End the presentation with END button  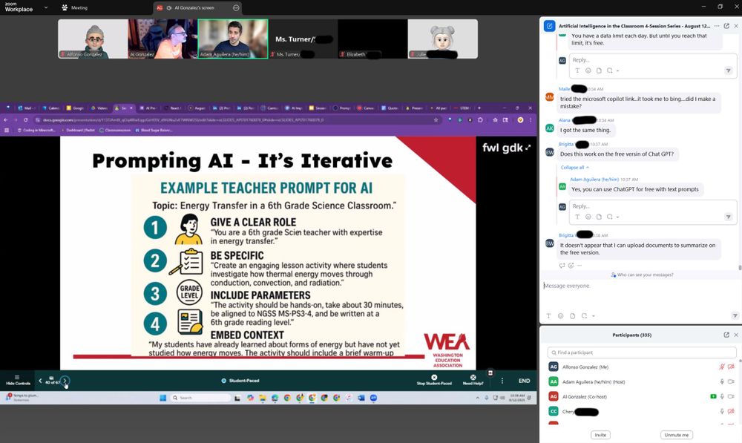pos(525,381)
